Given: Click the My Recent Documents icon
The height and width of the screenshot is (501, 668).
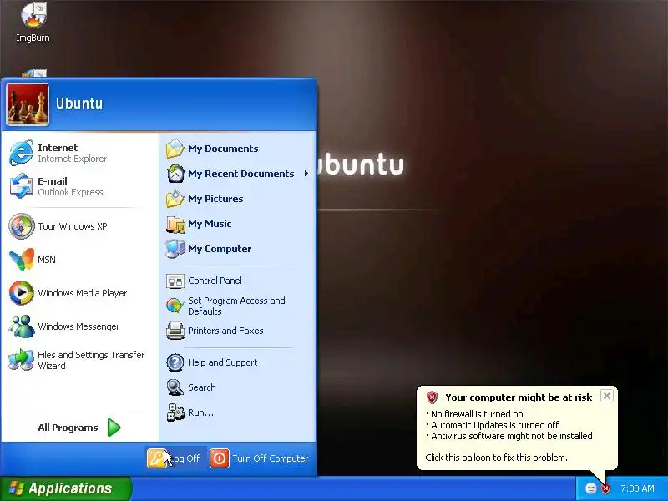Looking at the screenshot, I should point(175,174).
